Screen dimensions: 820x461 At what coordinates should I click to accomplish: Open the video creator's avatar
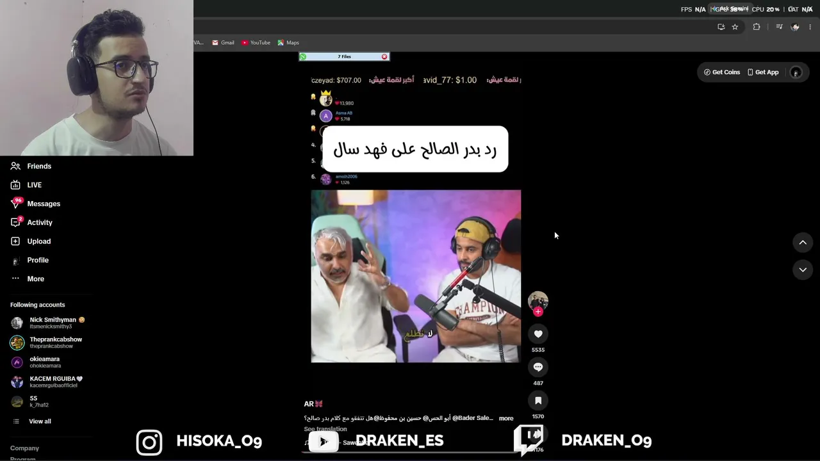(x=538, y=301)
